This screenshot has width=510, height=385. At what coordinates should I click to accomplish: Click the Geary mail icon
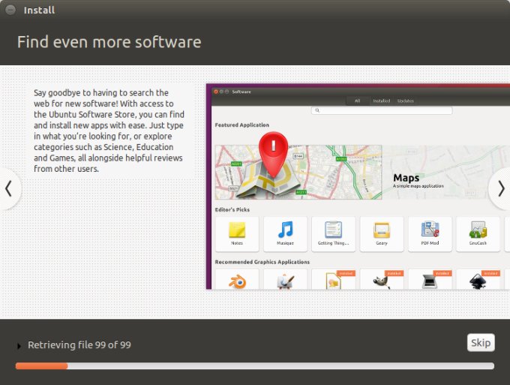pyautogui.click(x=382, y=230)
